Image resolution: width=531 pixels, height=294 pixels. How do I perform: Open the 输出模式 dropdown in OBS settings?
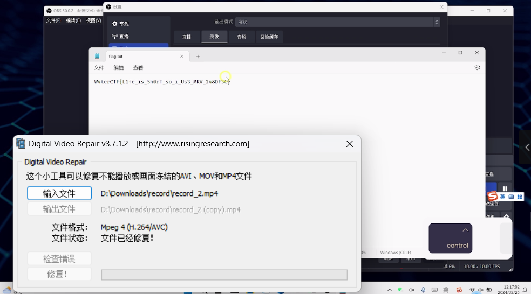click(x=338, y=22)
